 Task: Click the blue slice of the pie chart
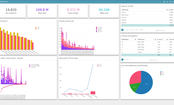147,84
